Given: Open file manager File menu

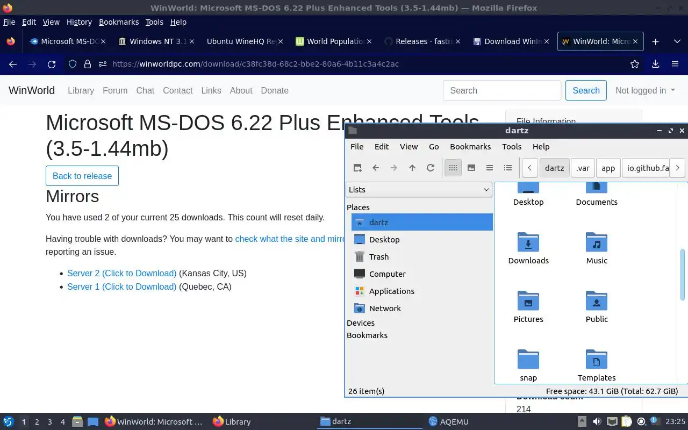Looking at the screenshot, I should coord(357,146).
